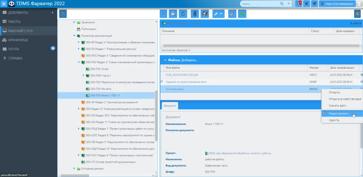Choose Редактировать in the context menu
Image resolution: width=363 pixels, height=177 pixels.
339,114
